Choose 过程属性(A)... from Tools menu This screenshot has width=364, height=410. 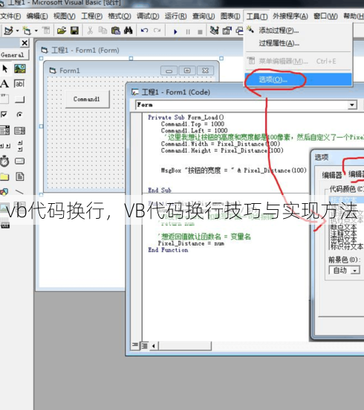(x=279, y=43)
